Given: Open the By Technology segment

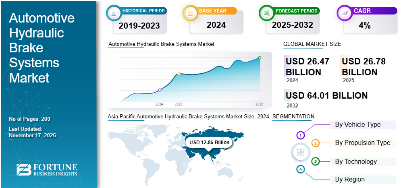Looking at the screenshot, I should click(356, 161).
